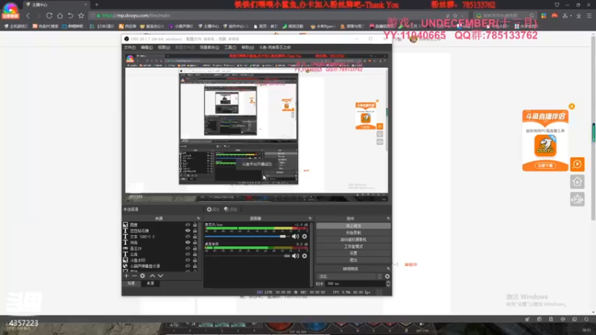596x335 pixels.
Task: Open the 文件(F) menu in OBS
Action: point(130,48)
